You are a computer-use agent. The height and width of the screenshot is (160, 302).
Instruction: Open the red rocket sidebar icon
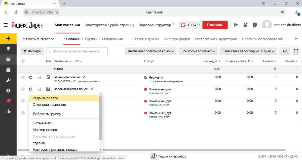(8, 101)
